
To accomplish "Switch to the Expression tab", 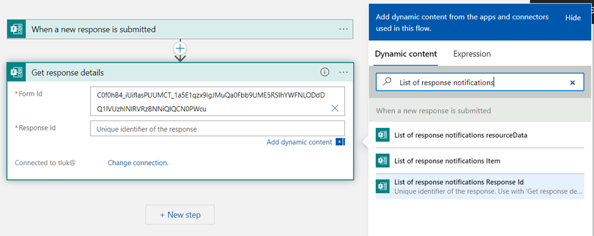I will (x=472, y=54).
